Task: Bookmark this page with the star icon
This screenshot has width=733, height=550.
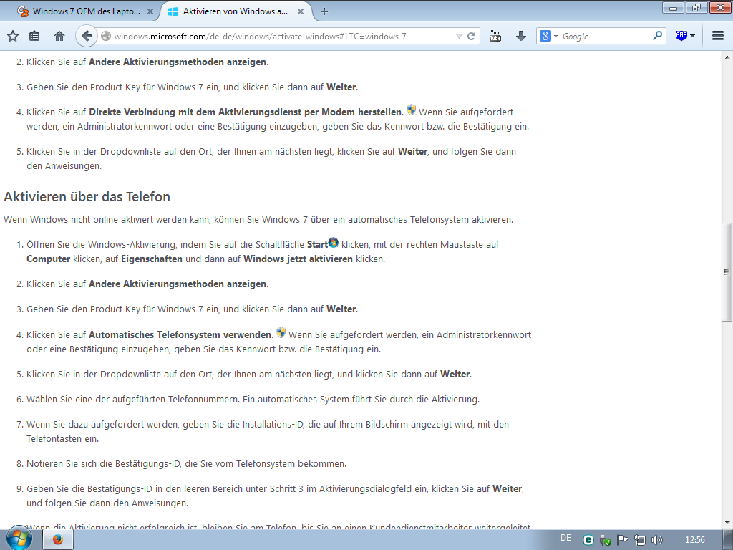Action: pyautogui.click(x=13, y=36)
